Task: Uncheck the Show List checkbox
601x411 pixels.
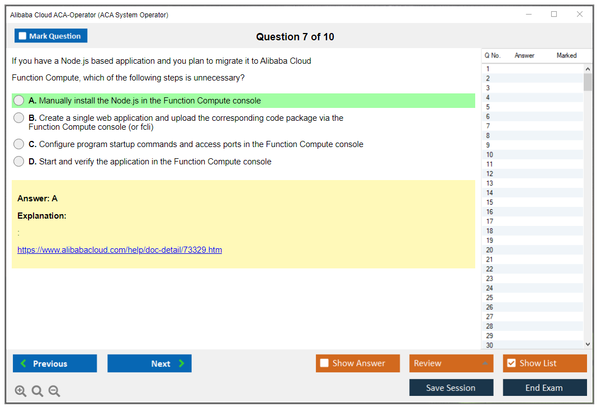Action: pos(511,363)
